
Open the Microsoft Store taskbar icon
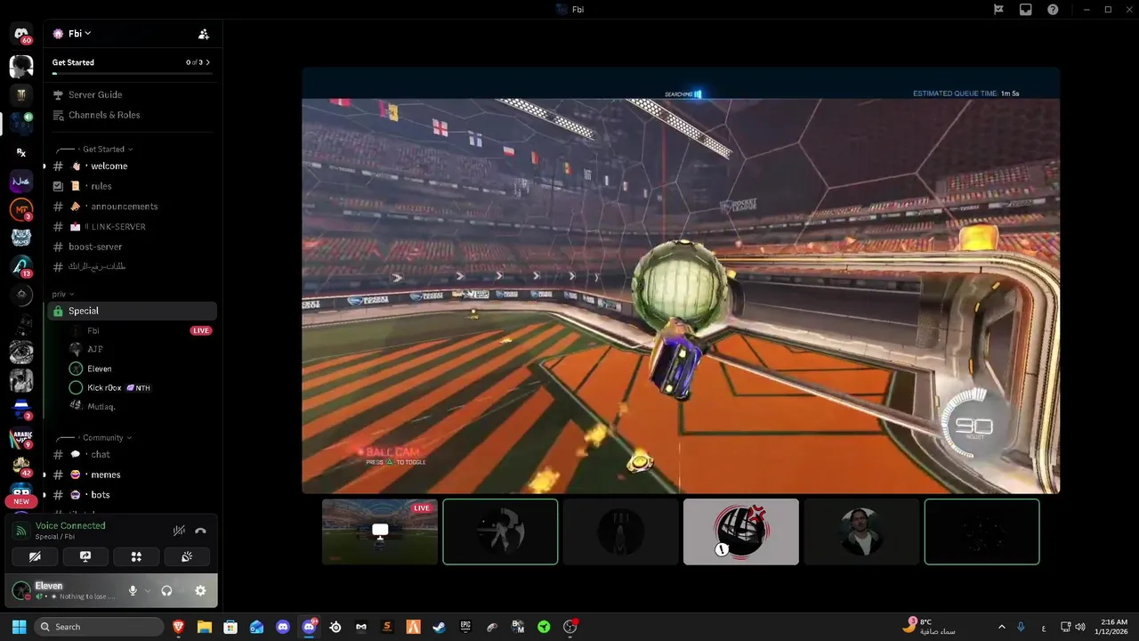[230, 627]
